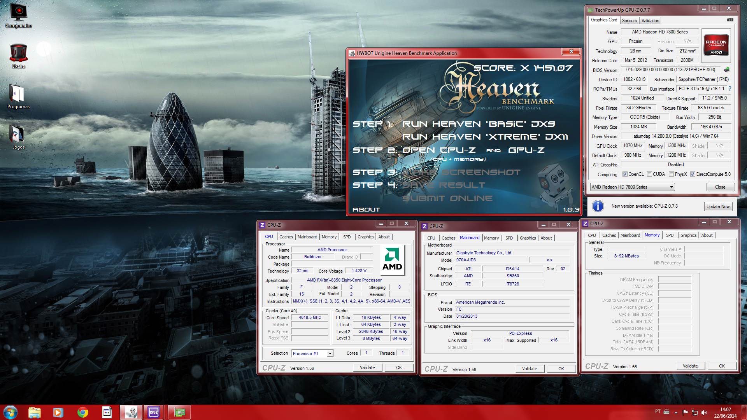Click the GPU-Z taskbar icon
This screenshot has width=747, height=420.
(179, 412)
